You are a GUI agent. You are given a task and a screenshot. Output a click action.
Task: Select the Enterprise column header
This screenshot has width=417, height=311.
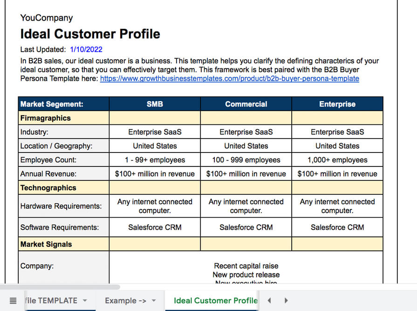(337, 104)
